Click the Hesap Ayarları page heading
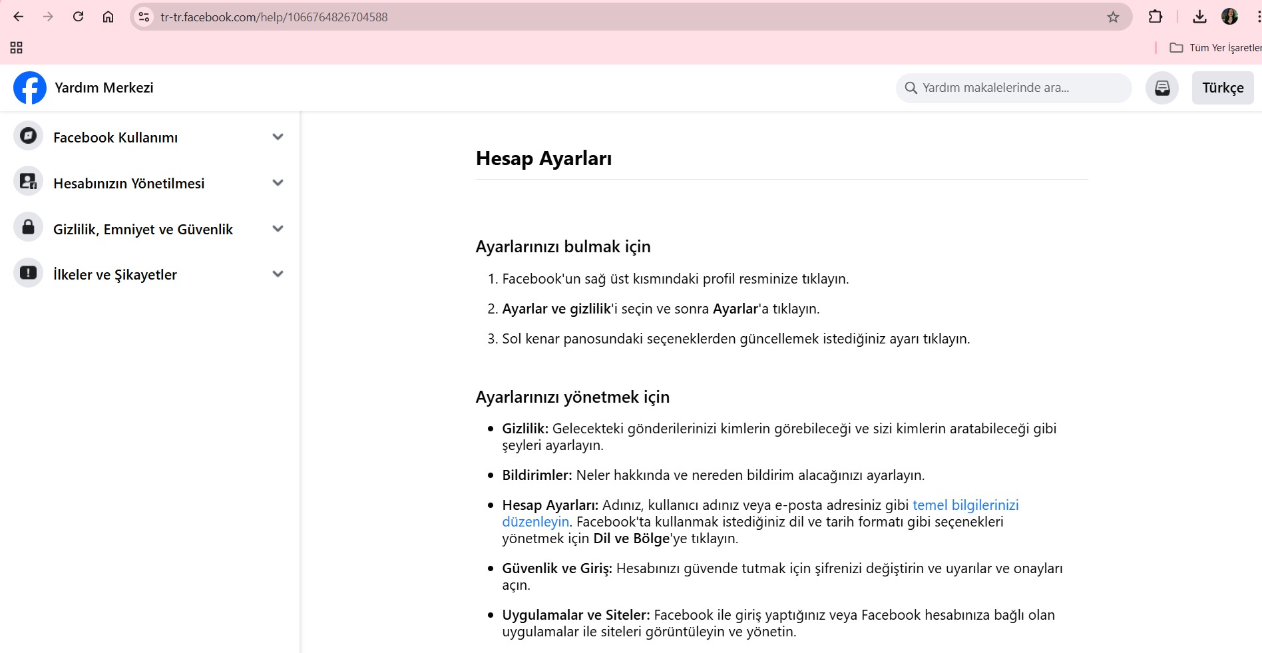Viewport: 1262px width, 653px height. 544,158
